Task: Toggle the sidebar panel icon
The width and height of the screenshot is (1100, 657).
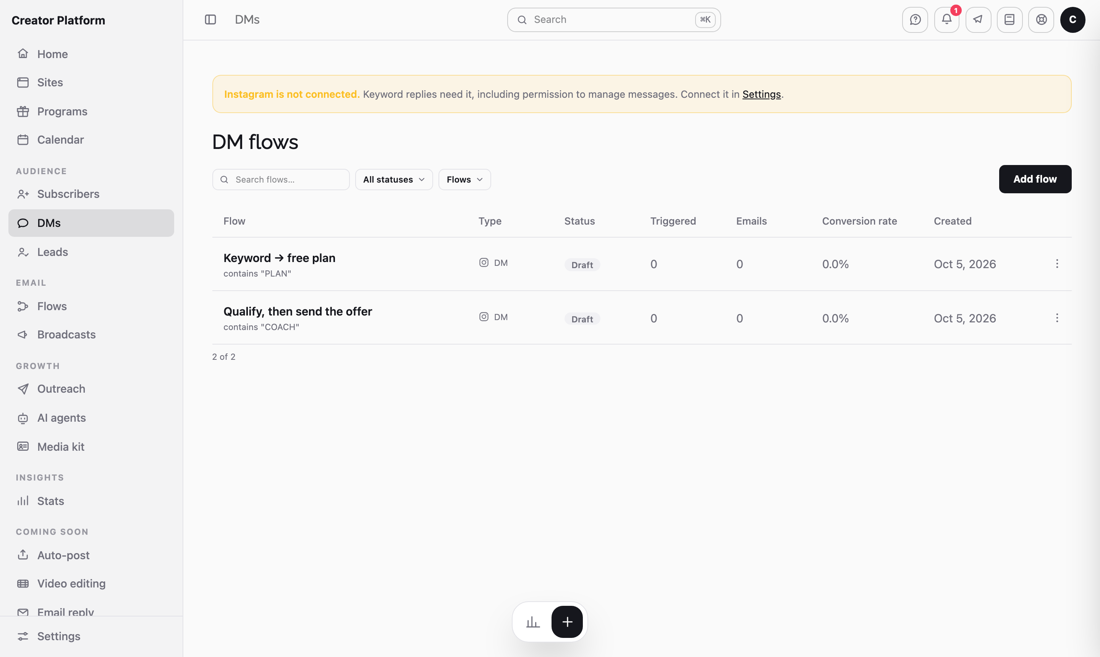Action: point(210,19)
